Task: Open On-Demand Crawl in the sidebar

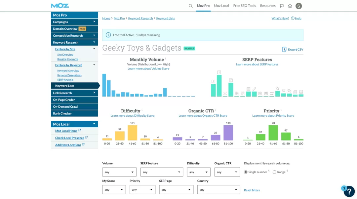Action: pos(74,106)
